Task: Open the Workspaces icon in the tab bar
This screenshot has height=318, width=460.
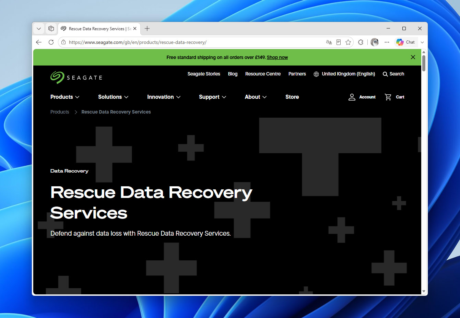Action: (51, 29)
